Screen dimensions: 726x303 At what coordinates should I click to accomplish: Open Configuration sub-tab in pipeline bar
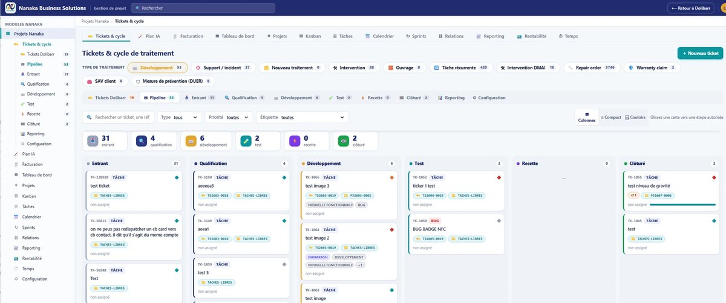489,97
